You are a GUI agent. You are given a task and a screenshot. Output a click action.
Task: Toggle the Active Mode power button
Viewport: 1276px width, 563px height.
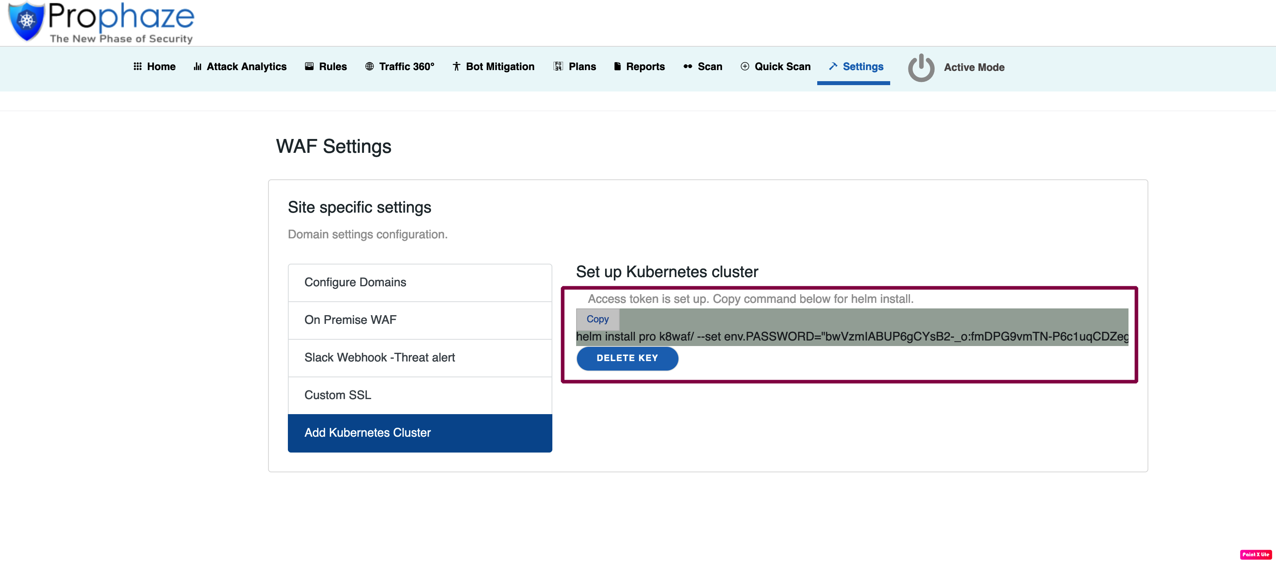pos(921,67)
